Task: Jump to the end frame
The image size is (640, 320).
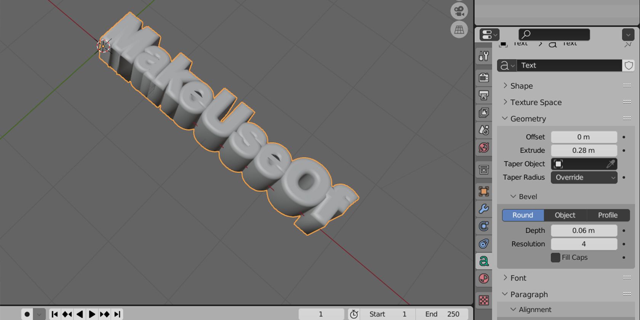Action: (x=117, y=314)
